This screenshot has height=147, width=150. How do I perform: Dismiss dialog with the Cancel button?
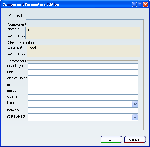(135, 139)
